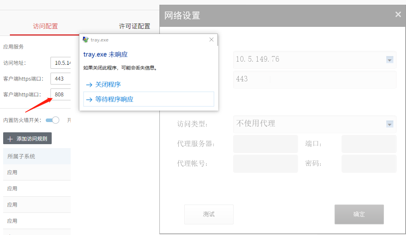
Task: Close the 网络设置 dialog
Action: point(398,14)
